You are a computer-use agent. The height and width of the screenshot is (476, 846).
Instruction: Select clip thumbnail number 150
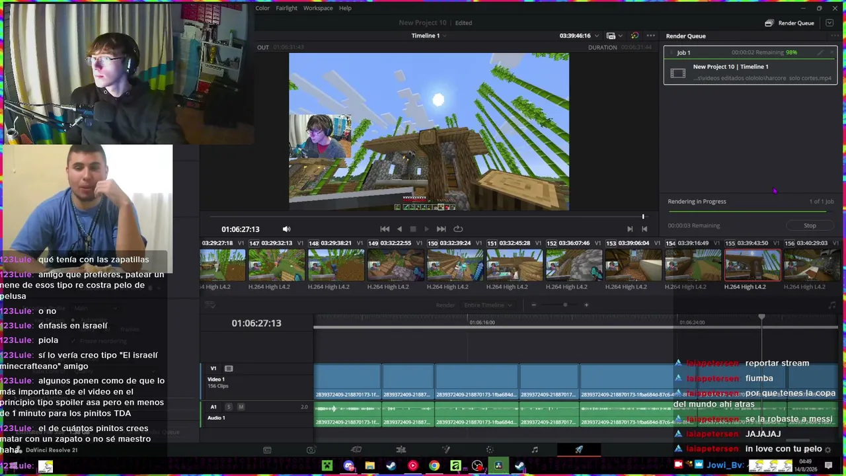[x=455, y=266]
